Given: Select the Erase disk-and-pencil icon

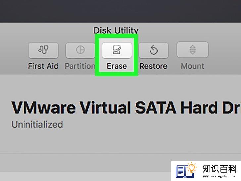Looking at the screenshot, I should click(x=117, y=50).
